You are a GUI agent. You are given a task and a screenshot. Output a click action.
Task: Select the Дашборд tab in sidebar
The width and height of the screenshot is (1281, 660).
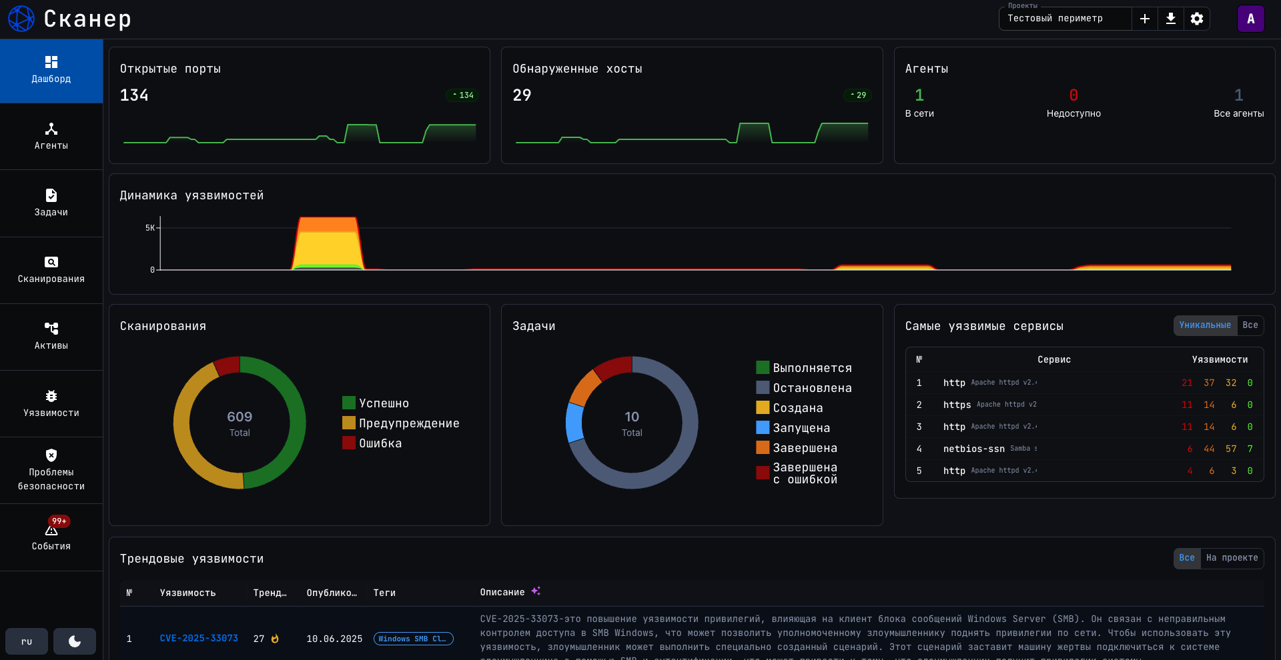click(x=51, y=70)
